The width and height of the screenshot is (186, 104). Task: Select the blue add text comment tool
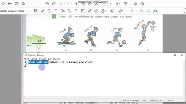tap(76, 11)
